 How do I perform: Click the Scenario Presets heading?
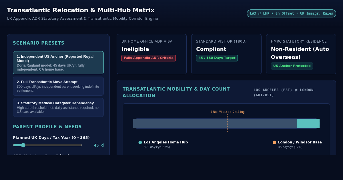pos(39,43)
